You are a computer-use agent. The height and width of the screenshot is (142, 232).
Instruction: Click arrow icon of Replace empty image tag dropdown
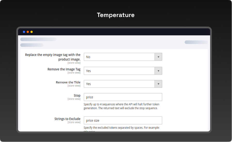click(158, 57)
